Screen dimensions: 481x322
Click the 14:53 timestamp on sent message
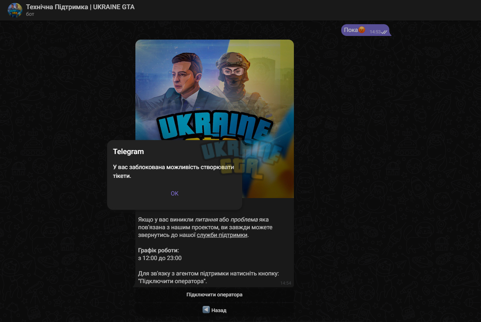(x=375, y=32)
